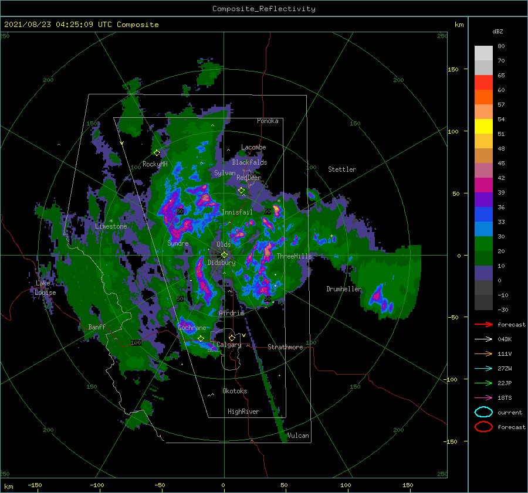Viewport: 528px width, 493px height.
Task: Click the red 'forecast' ellipse legend icon
Action: tap(483, 427)
